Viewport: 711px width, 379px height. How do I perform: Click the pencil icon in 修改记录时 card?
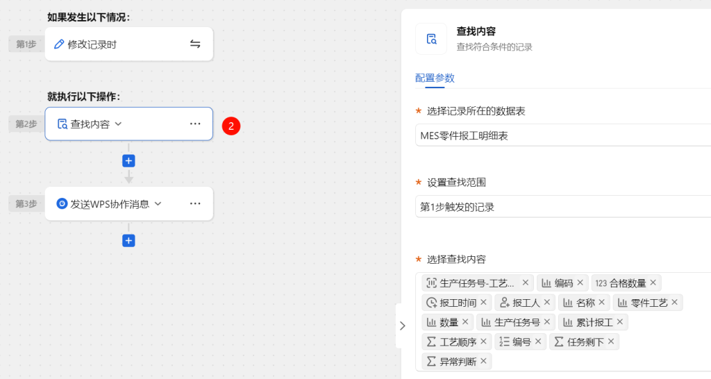59,44
